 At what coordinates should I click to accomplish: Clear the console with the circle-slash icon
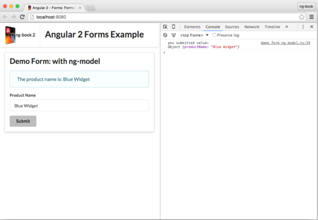[166, 35]
